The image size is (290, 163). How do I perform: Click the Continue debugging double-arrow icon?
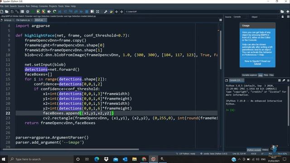click(x=81, y=11)
